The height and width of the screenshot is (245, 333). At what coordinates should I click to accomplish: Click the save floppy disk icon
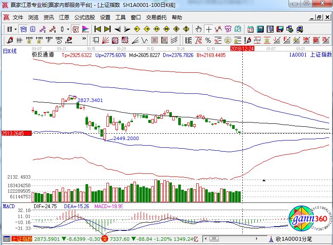pos(280,30)
